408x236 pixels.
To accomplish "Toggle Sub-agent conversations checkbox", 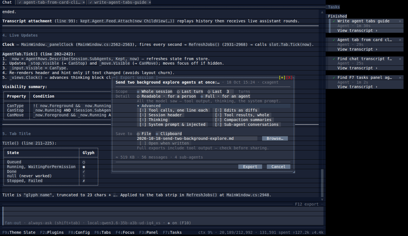I will click(247, 124).
